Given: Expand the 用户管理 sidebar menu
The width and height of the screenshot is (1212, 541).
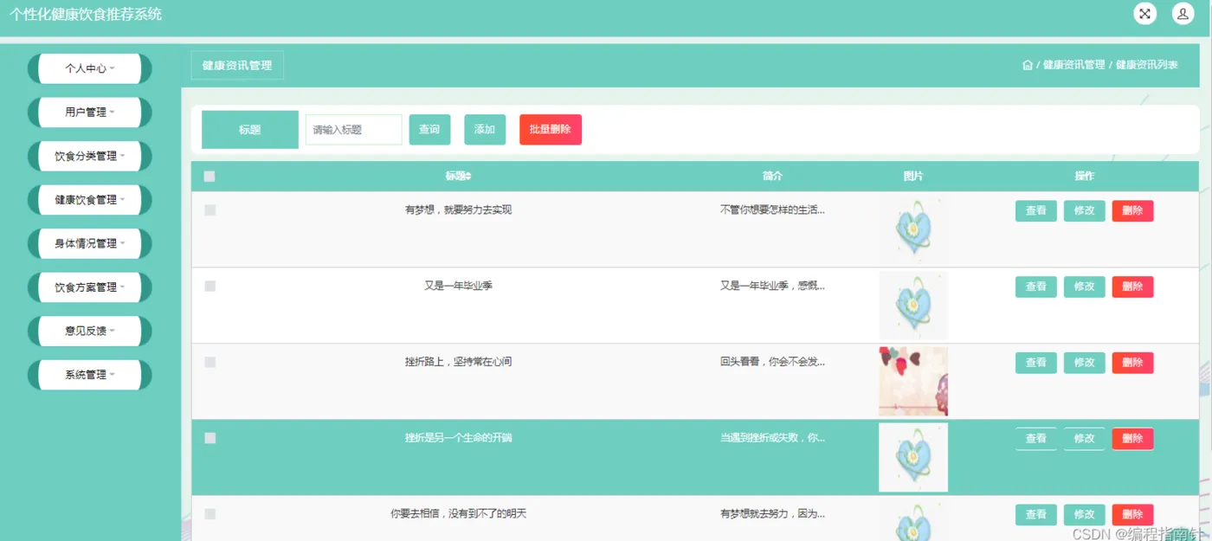Looking at the screenshot, I should 90,113.
